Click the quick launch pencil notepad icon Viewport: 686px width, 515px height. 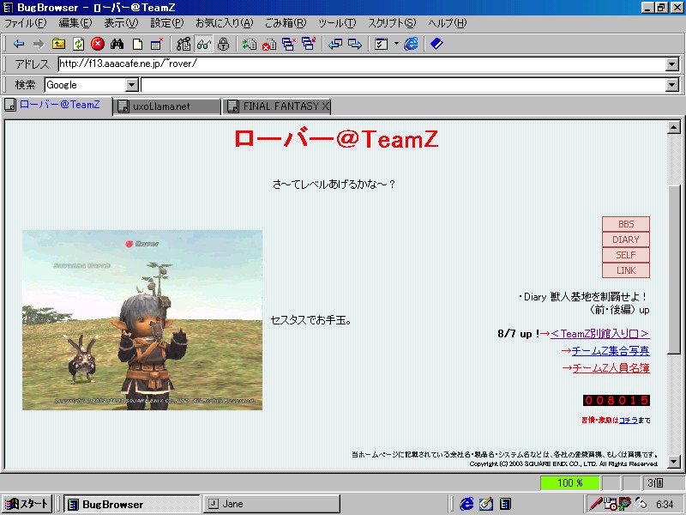pos(485,504)
